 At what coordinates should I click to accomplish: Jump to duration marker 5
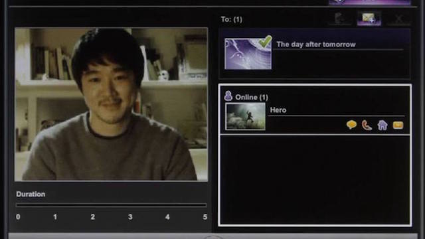pos(205,217)
